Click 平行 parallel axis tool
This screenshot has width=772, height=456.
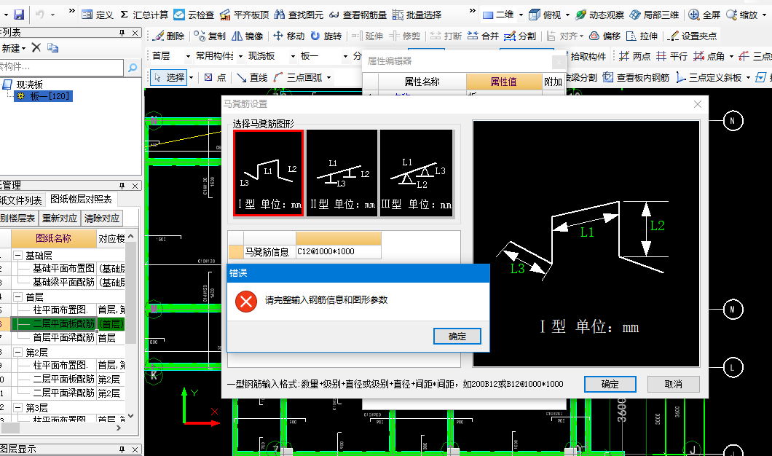point(672,57)
